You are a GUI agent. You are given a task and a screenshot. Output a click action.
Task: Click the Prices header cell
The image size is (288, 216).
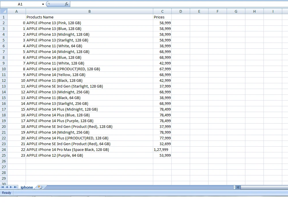point(162,17)
